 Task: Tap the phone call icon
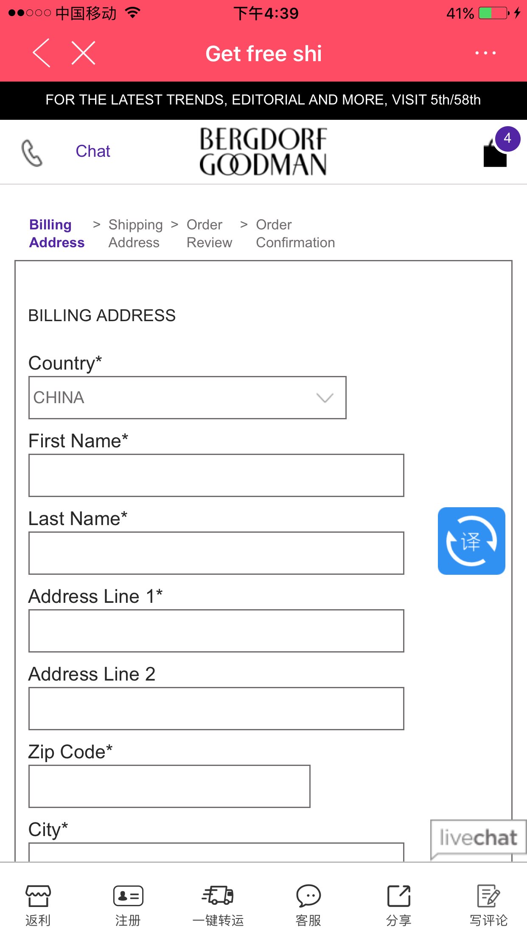coord(32,153)
